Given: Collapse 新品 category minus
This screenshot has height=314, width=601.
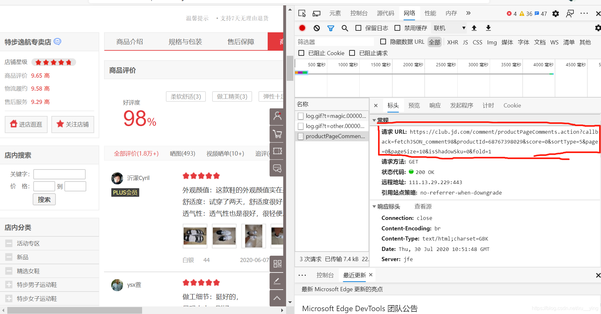Looking at the screenshot, I should [x=9, y=257].
